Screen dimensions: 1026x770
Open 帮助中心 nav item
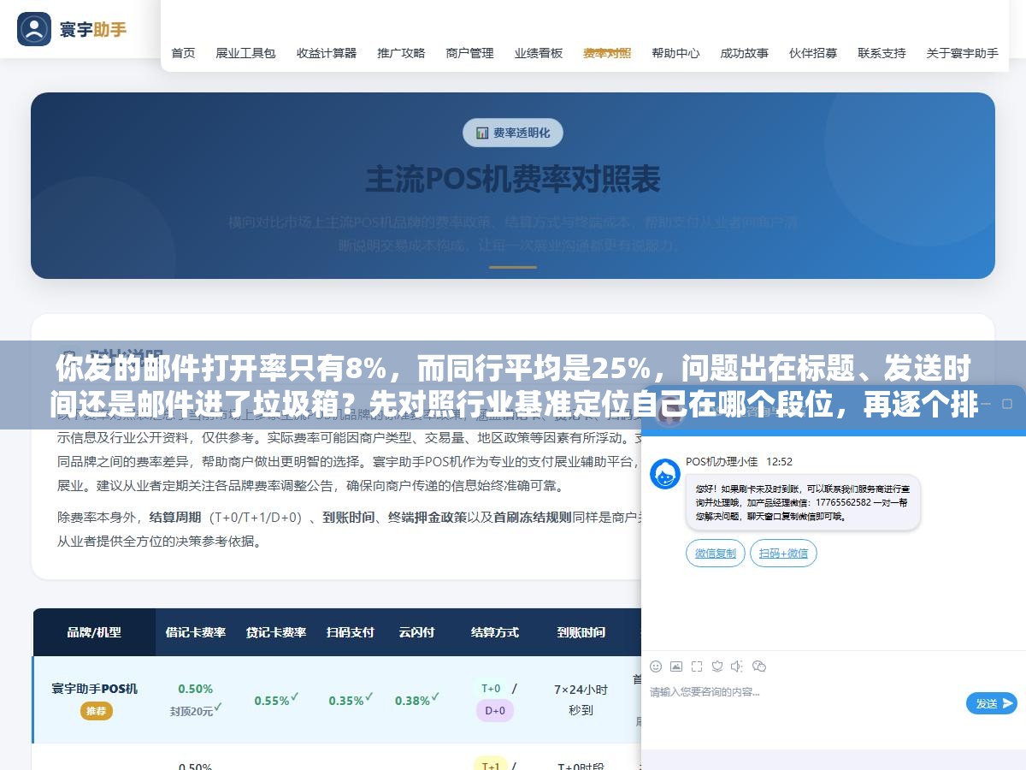click(x=675, y=53)
